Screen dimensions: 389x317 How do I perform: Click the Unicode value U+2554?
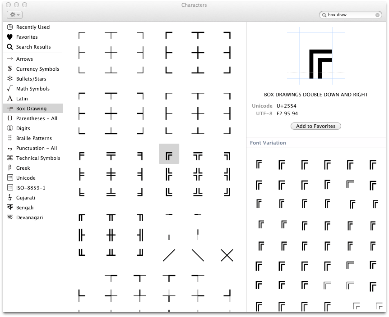pyautogui.click(x=286, y=106)
